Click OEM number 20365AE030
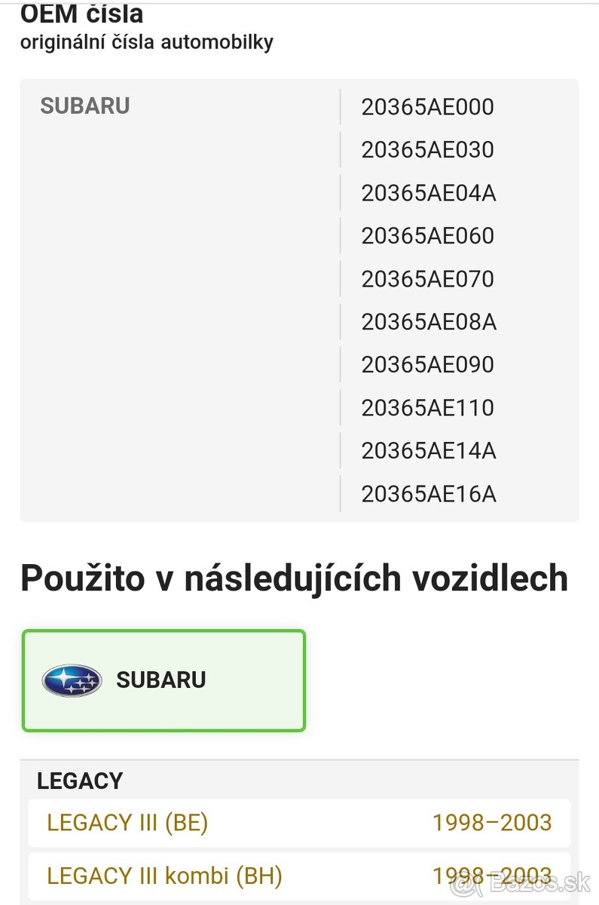 (427, 150)
